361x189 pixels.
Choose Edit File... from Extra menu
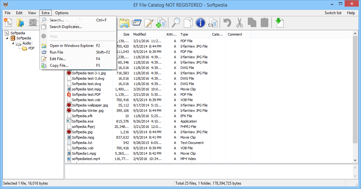coord(78,59)
